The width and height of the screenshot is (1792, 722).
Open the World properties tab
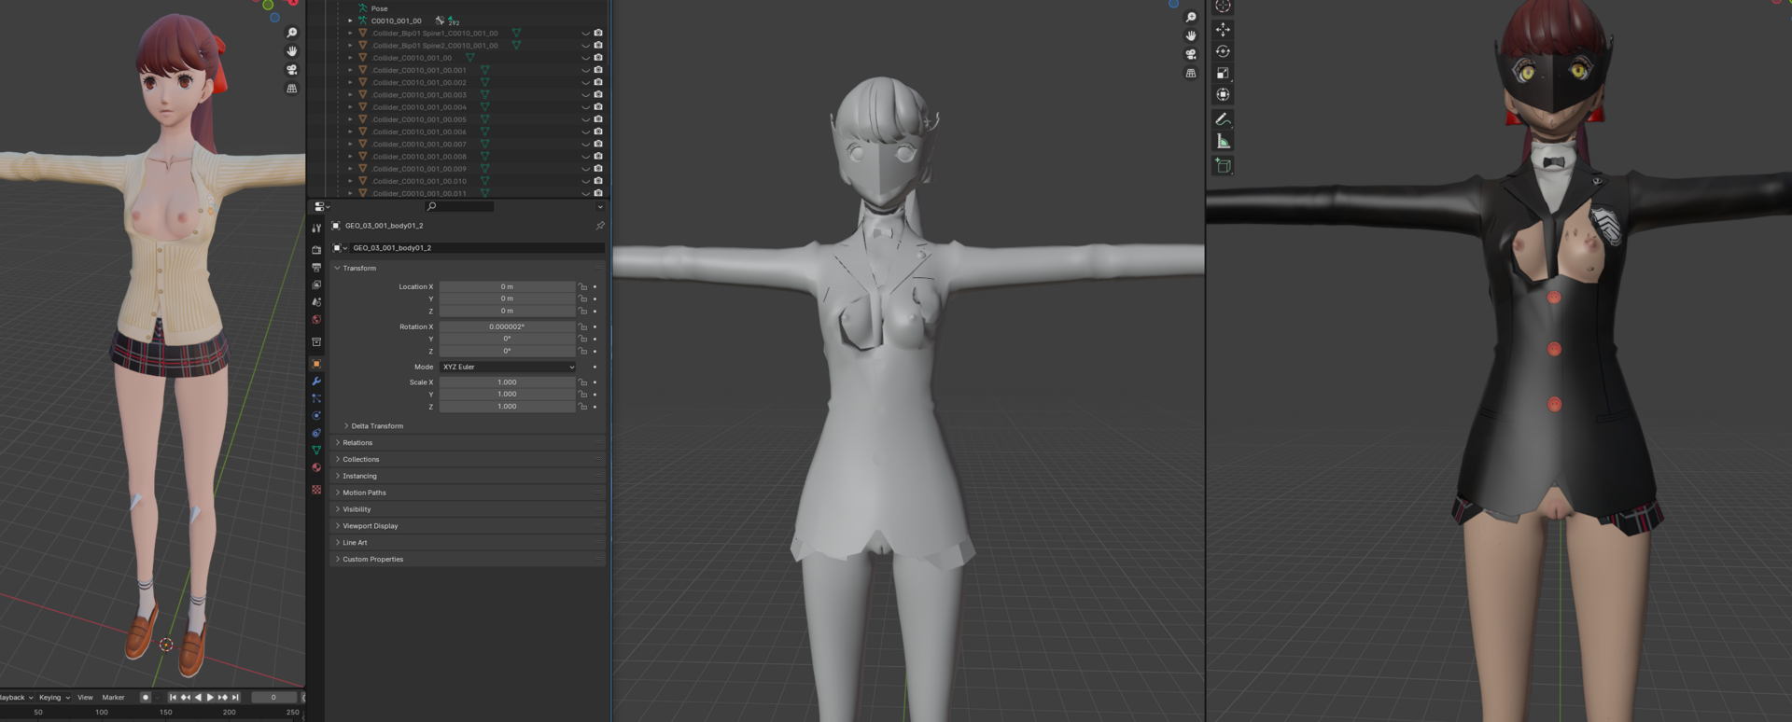pyautogui.click(x=316, y=319)
